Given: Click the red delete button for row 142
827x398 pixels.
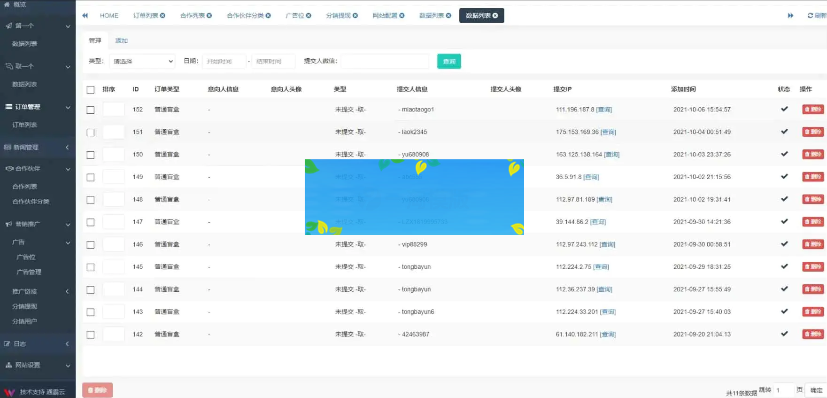Looking at the screenshot, I should pyautogui.click(x=812, y=334).
